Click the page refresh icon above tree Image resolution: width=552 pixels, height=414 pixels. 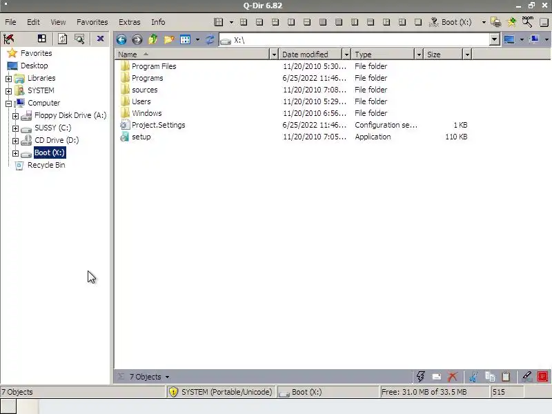point(62,39)
